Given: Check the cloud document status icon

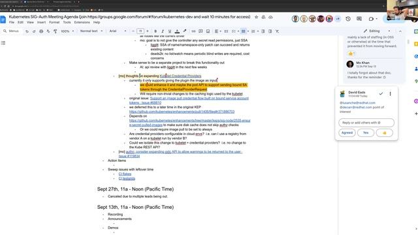Looking at the screenshot, I should pos(270,17).
